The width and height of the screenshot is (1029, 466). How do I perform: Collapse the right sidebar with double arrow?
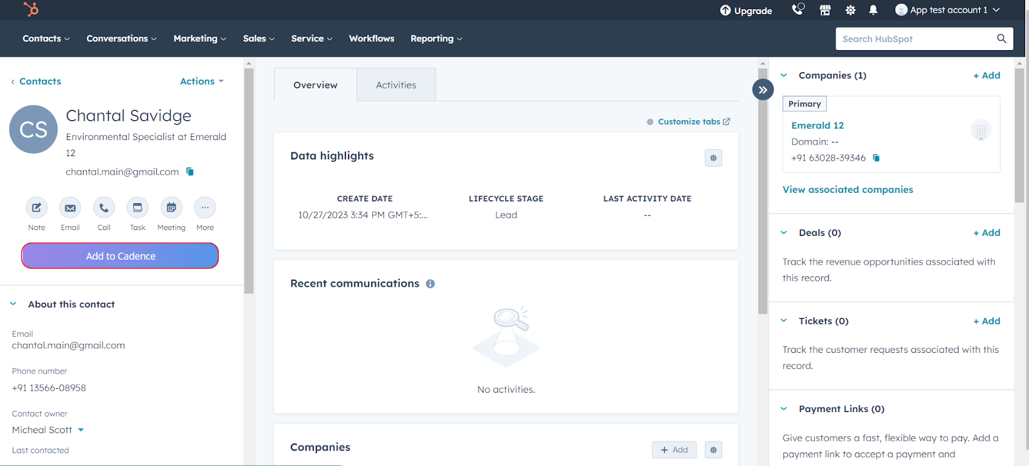763,90
